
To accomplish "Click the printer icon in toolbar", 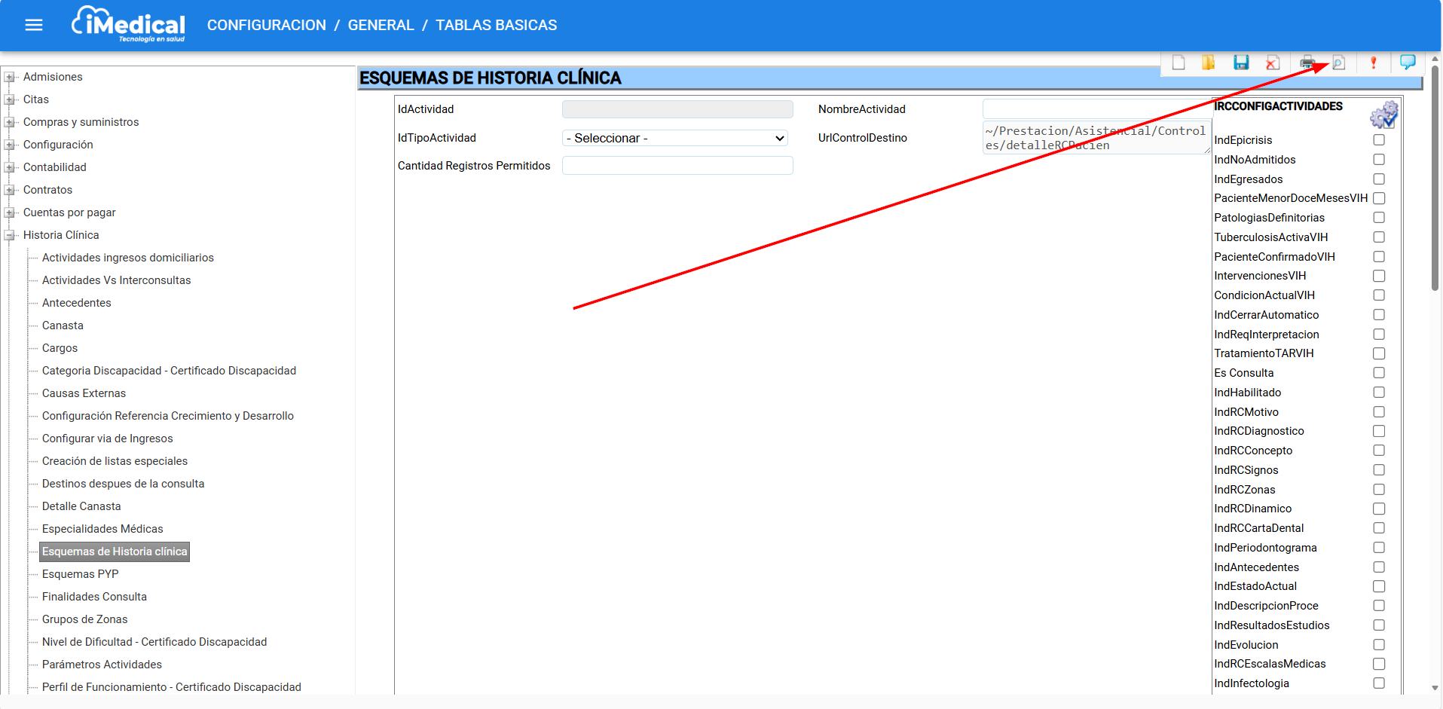I will tap(1307, 63).
